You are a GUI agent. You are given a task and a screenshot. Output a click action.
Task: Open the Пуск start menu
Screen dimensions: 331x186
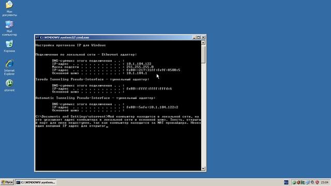tap(7, 182)
